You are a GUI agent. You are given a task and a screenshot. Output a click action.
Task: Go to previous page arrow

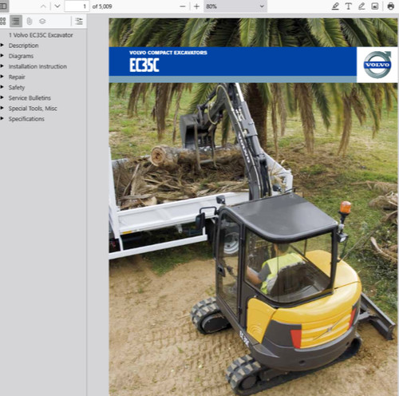(x=43, y=6)
